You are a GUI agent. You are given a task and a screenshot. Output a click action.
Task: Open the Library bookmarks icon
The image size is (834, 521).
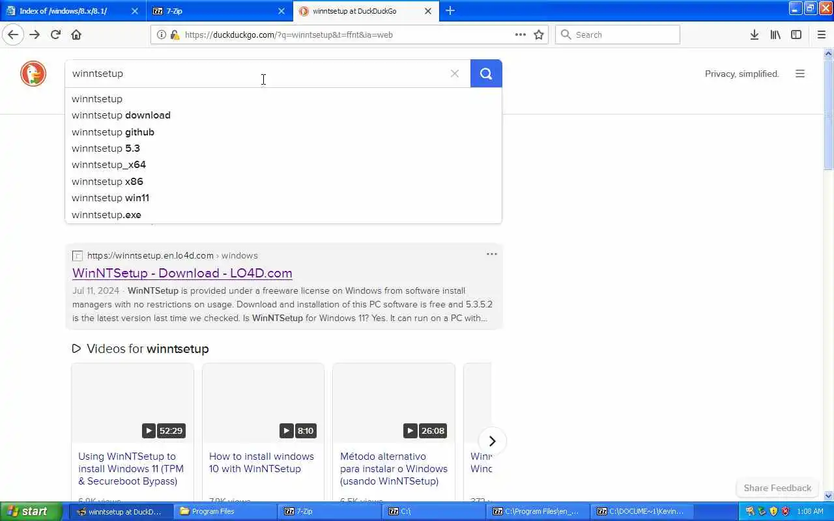point(775,35)
